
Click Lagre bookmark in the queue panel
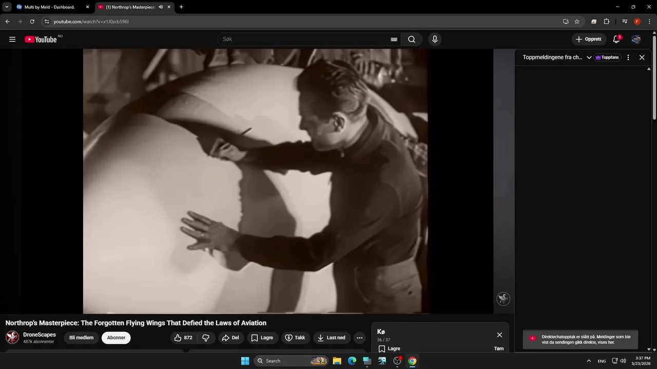(389, 348)
